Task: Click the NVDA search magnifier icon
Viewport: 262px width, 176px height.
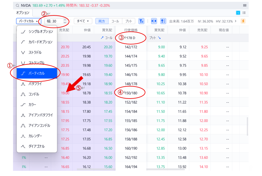Action: click(x=18, y=5)
